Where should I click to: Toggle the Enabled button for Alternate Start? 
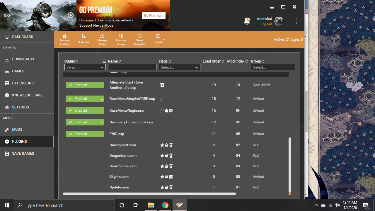[82, 85]
